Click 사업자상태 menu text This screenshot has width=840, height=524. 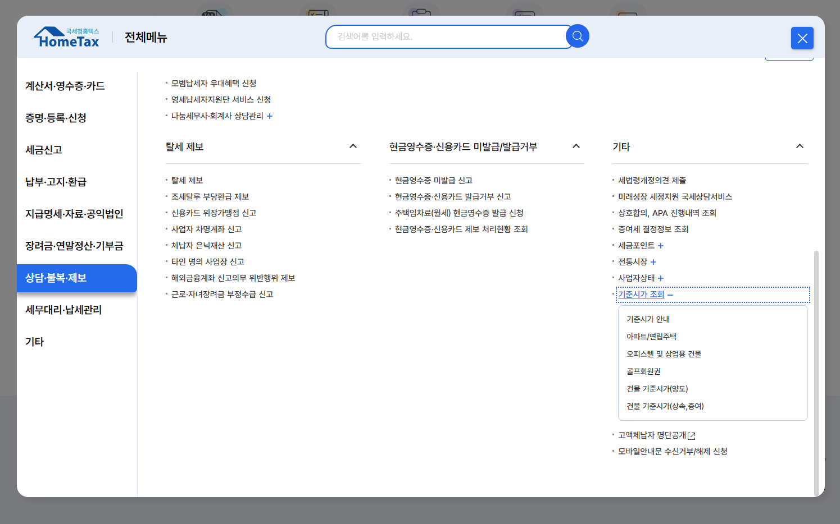(x=636, y=278)
